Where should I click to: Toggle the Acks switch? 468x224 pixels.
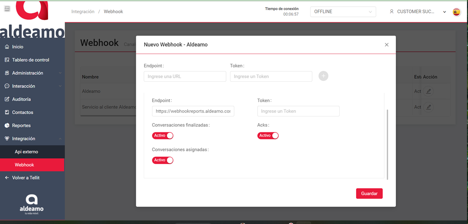click(268, 136)
